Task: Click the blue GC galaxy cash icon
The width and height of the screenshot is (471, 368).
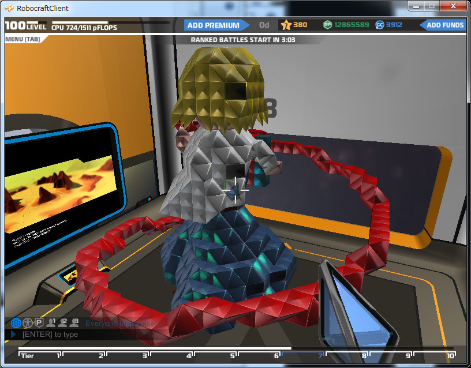Action: (380, 25)
